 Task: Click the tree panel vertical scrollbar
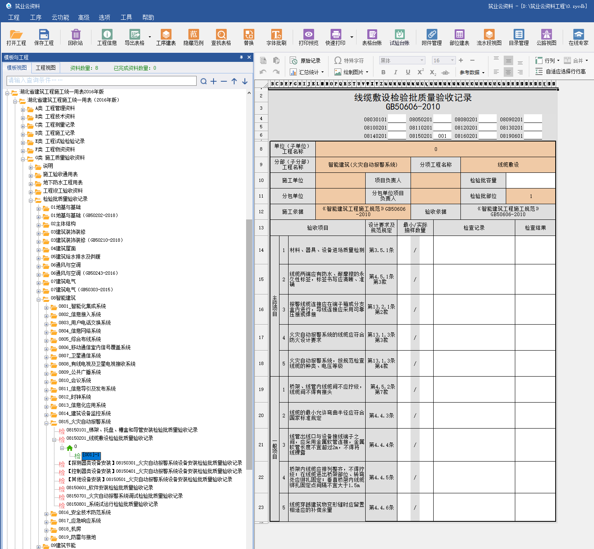[249, 344]
